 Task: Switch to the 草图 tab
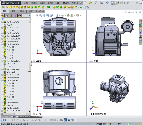(x=13, y=11)
